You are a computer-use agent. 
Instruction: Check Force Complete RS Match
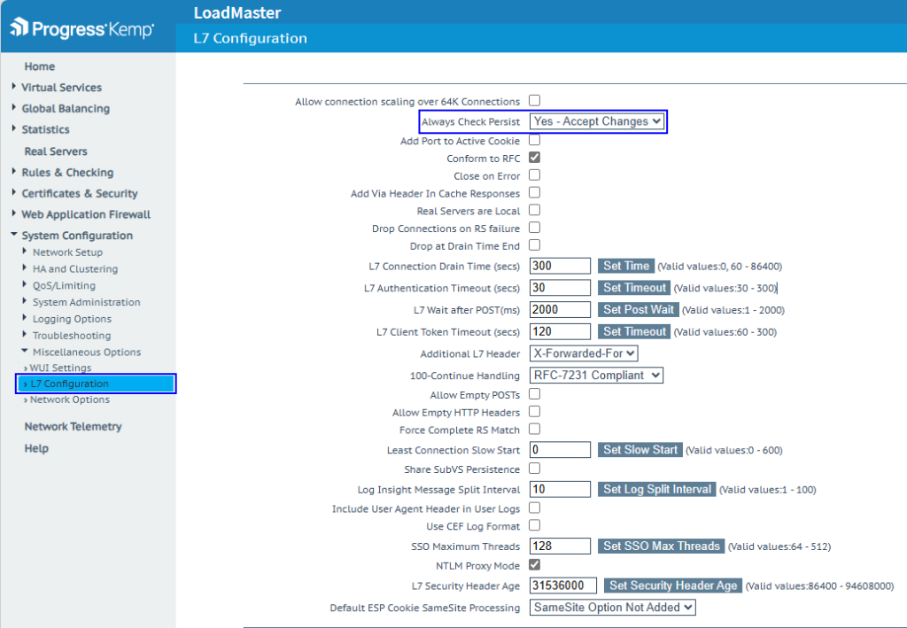534,429
